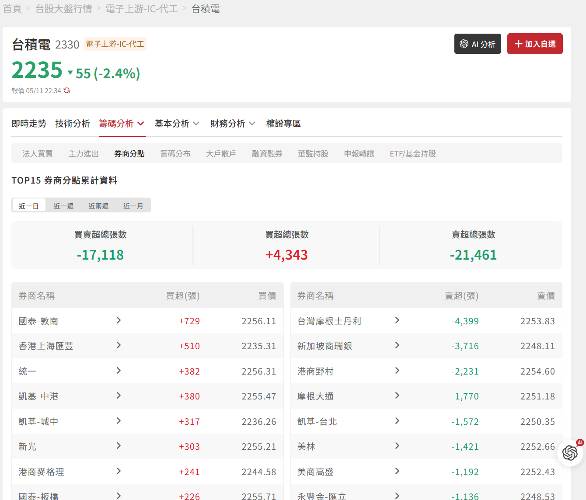Viewport: 586px width, 500px height.
Task: Click the 買超總張數 value +4,343
Action: [x=287, y=255]
